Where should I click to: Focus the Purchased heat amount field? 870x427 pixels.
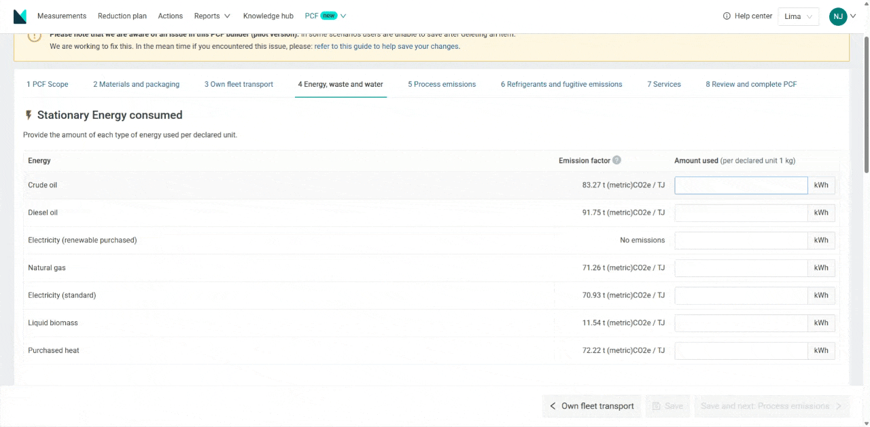point(741,351)
